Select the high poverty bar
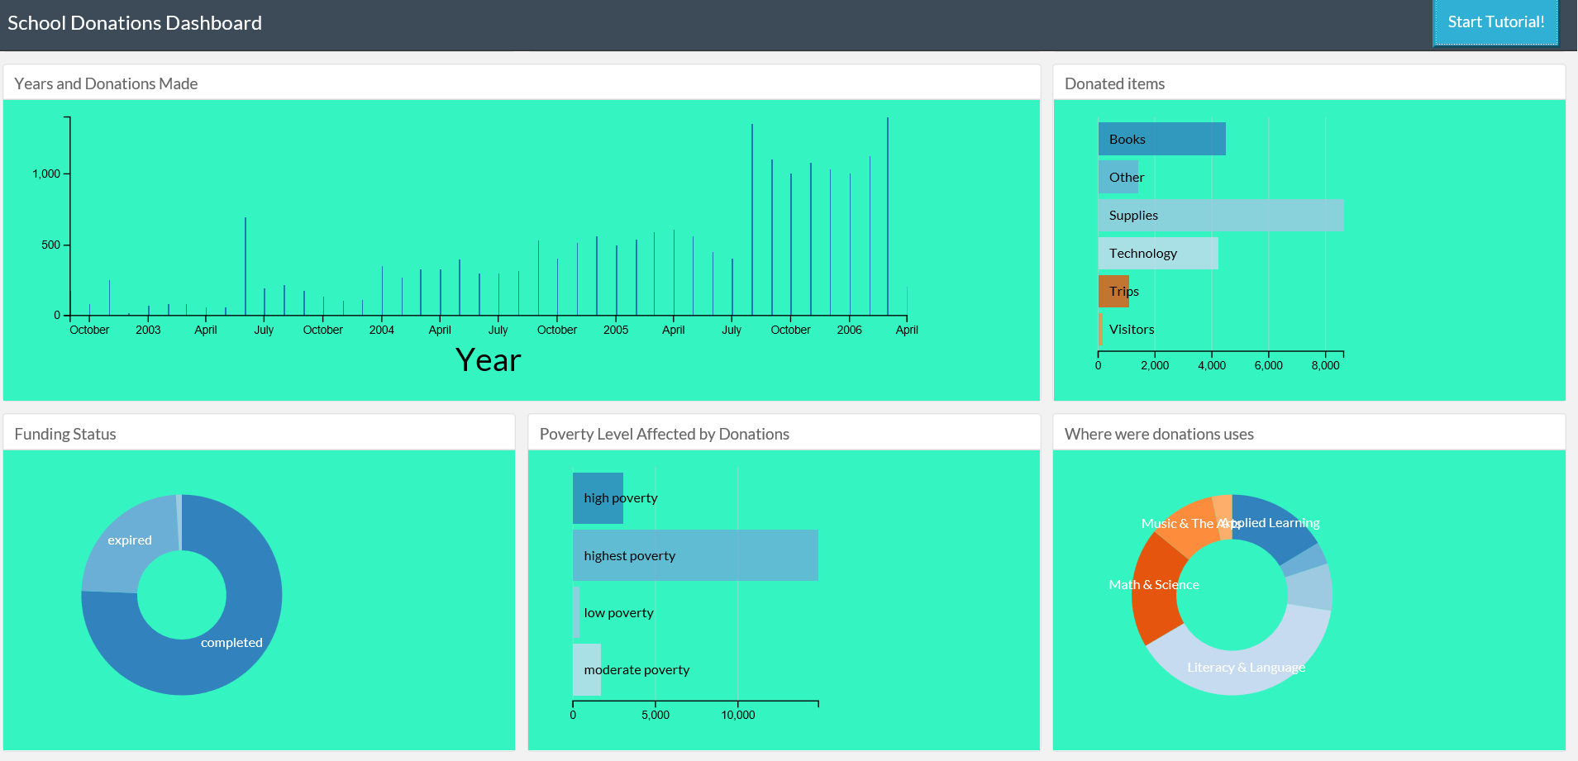The width and height of the screenshot is (1578, 761). [597, 497]
